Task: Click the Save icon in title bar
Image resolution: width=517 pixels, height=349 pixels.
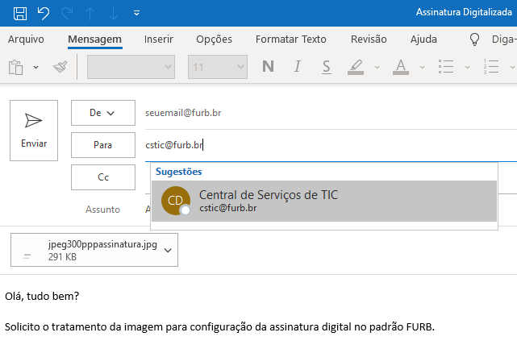Action: tap(20, 14)
